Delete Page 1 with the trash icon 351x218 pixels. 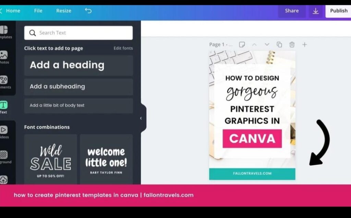[x=292, y=44]
